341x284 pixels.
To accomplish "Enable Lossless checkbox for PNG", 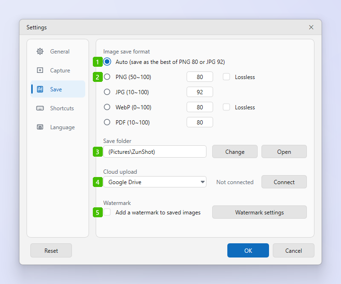I will click(x=226, y=77).
